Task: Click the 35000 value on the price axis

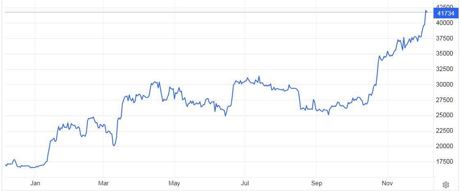Action: pyautogui.click(x=445, y=53)
